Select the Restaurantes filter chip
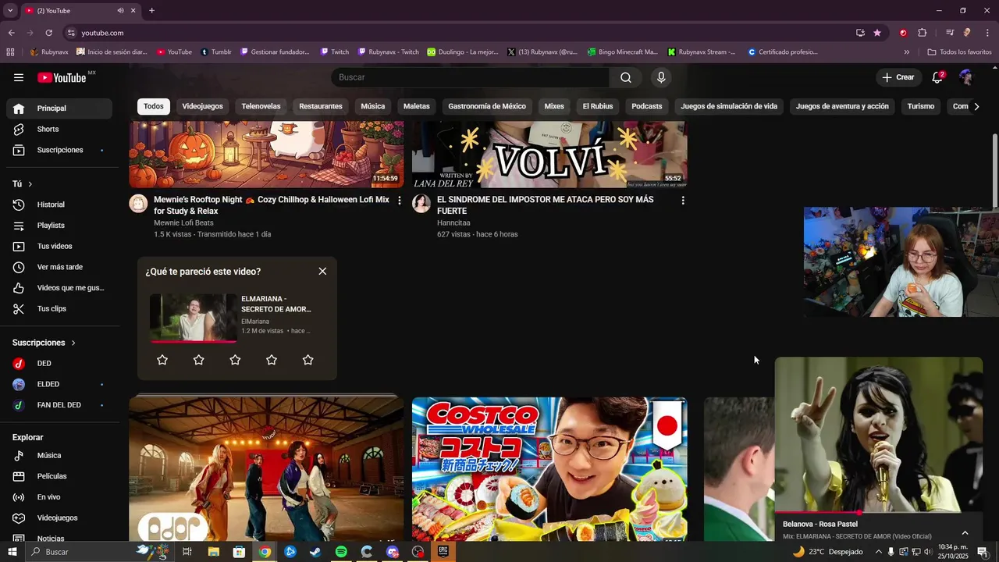 coord(321,106)
